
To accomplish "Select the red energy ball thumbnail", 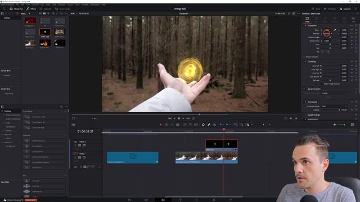I will (x=30, y=21).
